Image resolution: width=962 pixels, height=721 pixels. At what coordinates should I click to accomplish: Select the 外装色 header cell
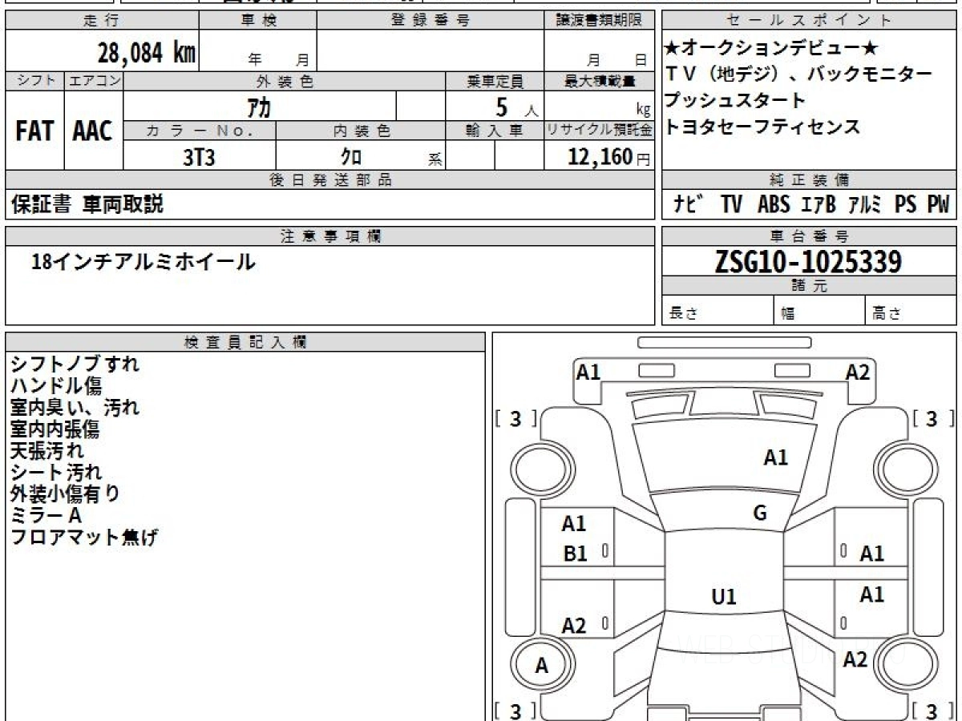[285, 81]
